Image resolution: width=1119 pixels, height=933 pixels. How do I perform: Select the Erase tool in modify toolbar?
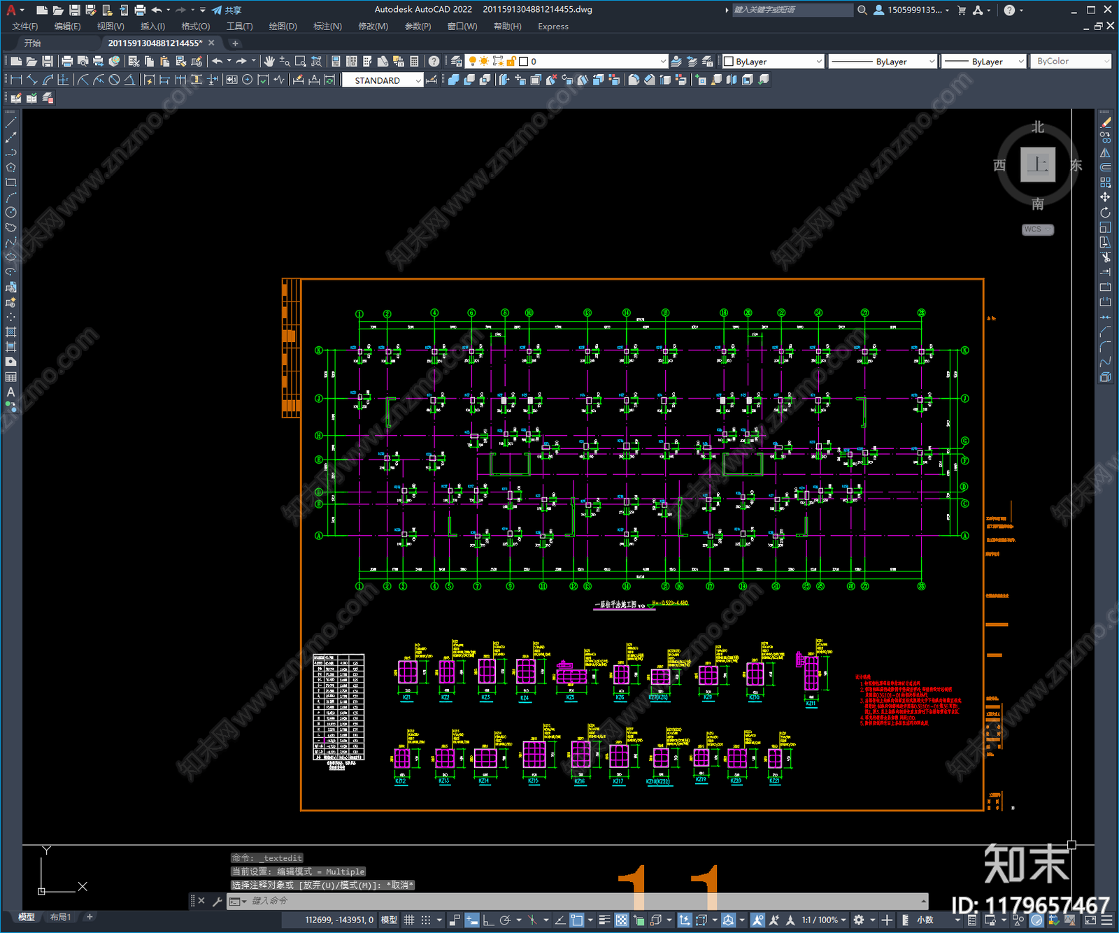1105,122
